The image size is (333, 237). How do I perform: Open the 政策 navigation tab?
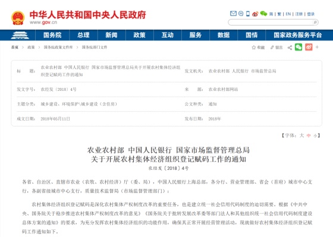click(x=140, y=35)
